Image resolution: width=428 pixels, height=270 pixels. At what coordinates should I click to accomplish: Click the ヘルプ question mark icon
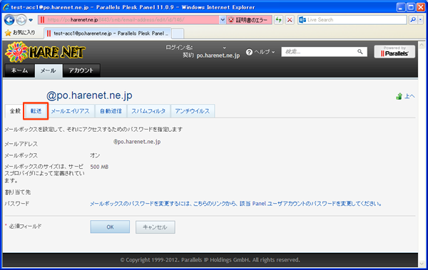click(249, 52)
